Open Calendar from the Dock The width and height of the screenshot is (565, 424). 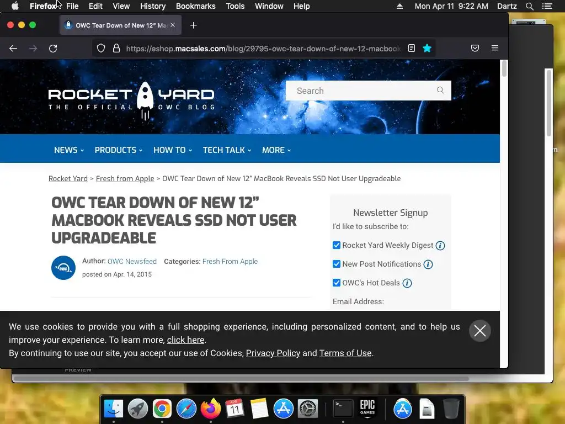234,409
